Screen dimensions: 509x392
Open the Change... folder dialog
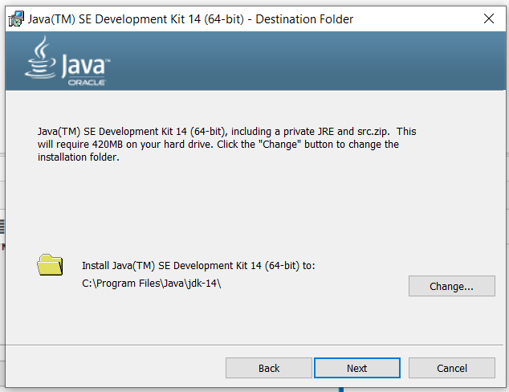[x=451, y=286]
